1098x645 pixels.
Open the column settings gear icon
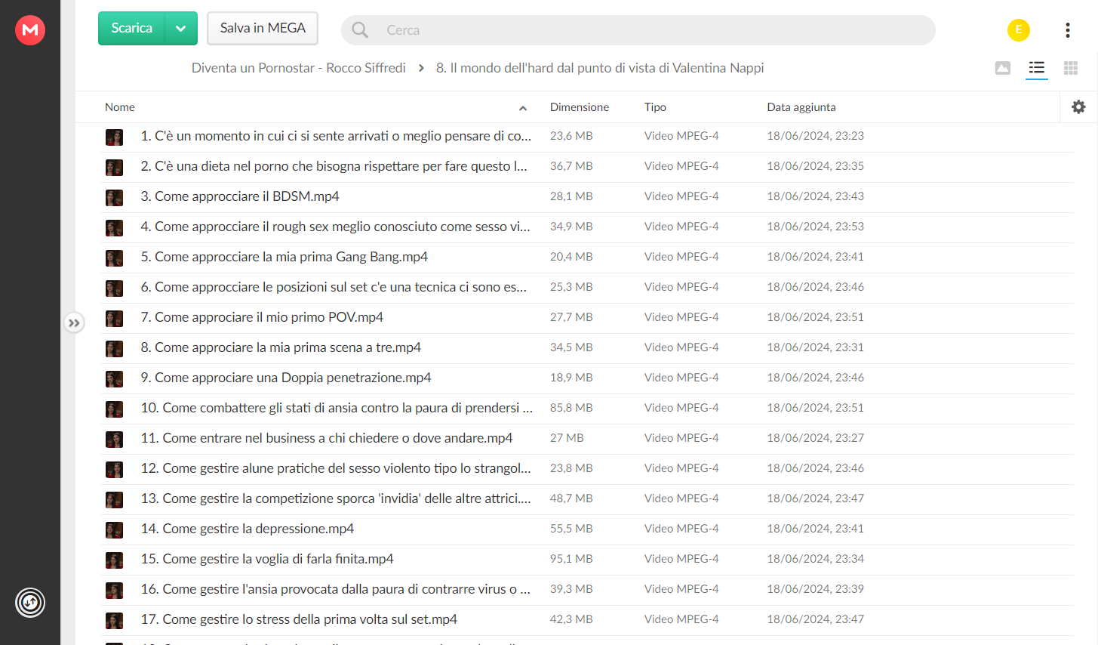[x=1078, y=107]
